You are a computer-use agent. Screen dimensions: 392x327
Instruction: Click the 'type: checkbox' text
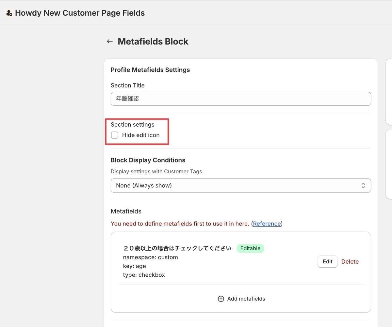144,275
